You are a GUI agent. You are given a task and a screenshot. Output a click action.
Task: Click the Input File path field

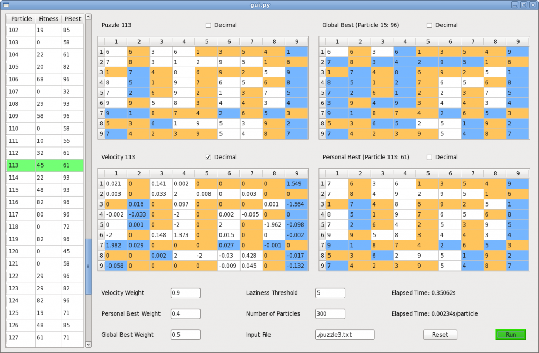[x=345, y=335]
